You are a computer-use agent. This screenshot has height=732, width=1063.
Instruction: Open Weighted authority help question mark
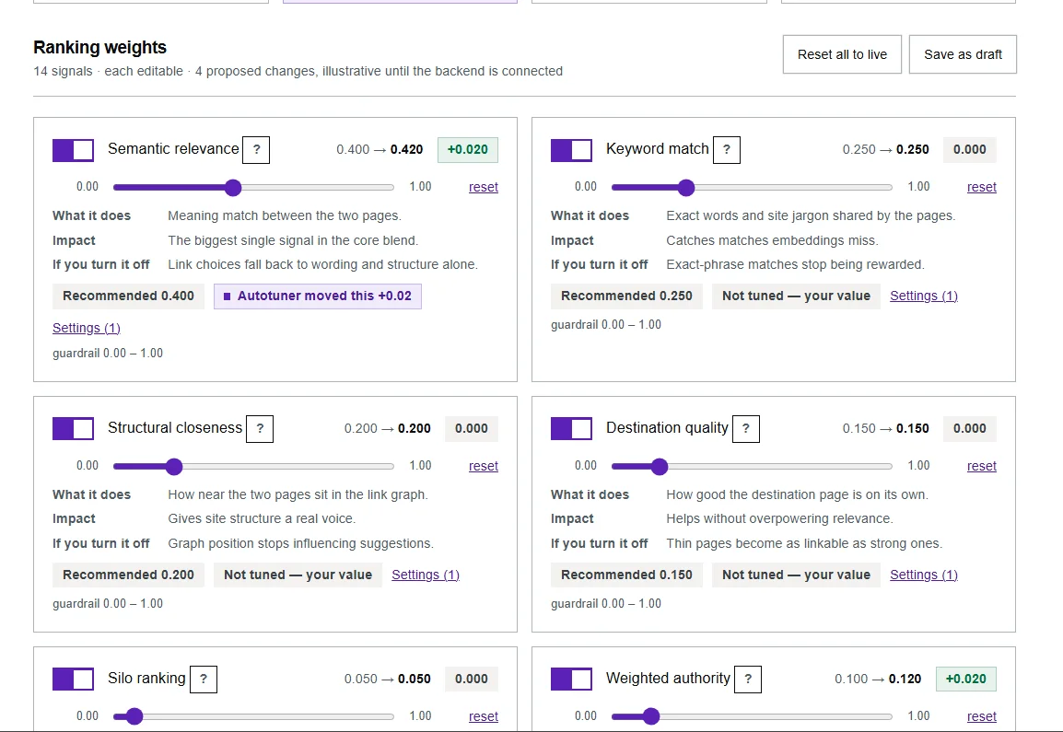[x=748, y=680]
